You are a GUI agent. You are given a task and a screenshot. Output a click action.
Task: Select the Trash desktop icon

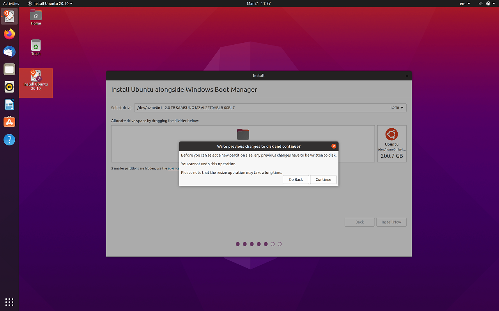coord(36,48)
